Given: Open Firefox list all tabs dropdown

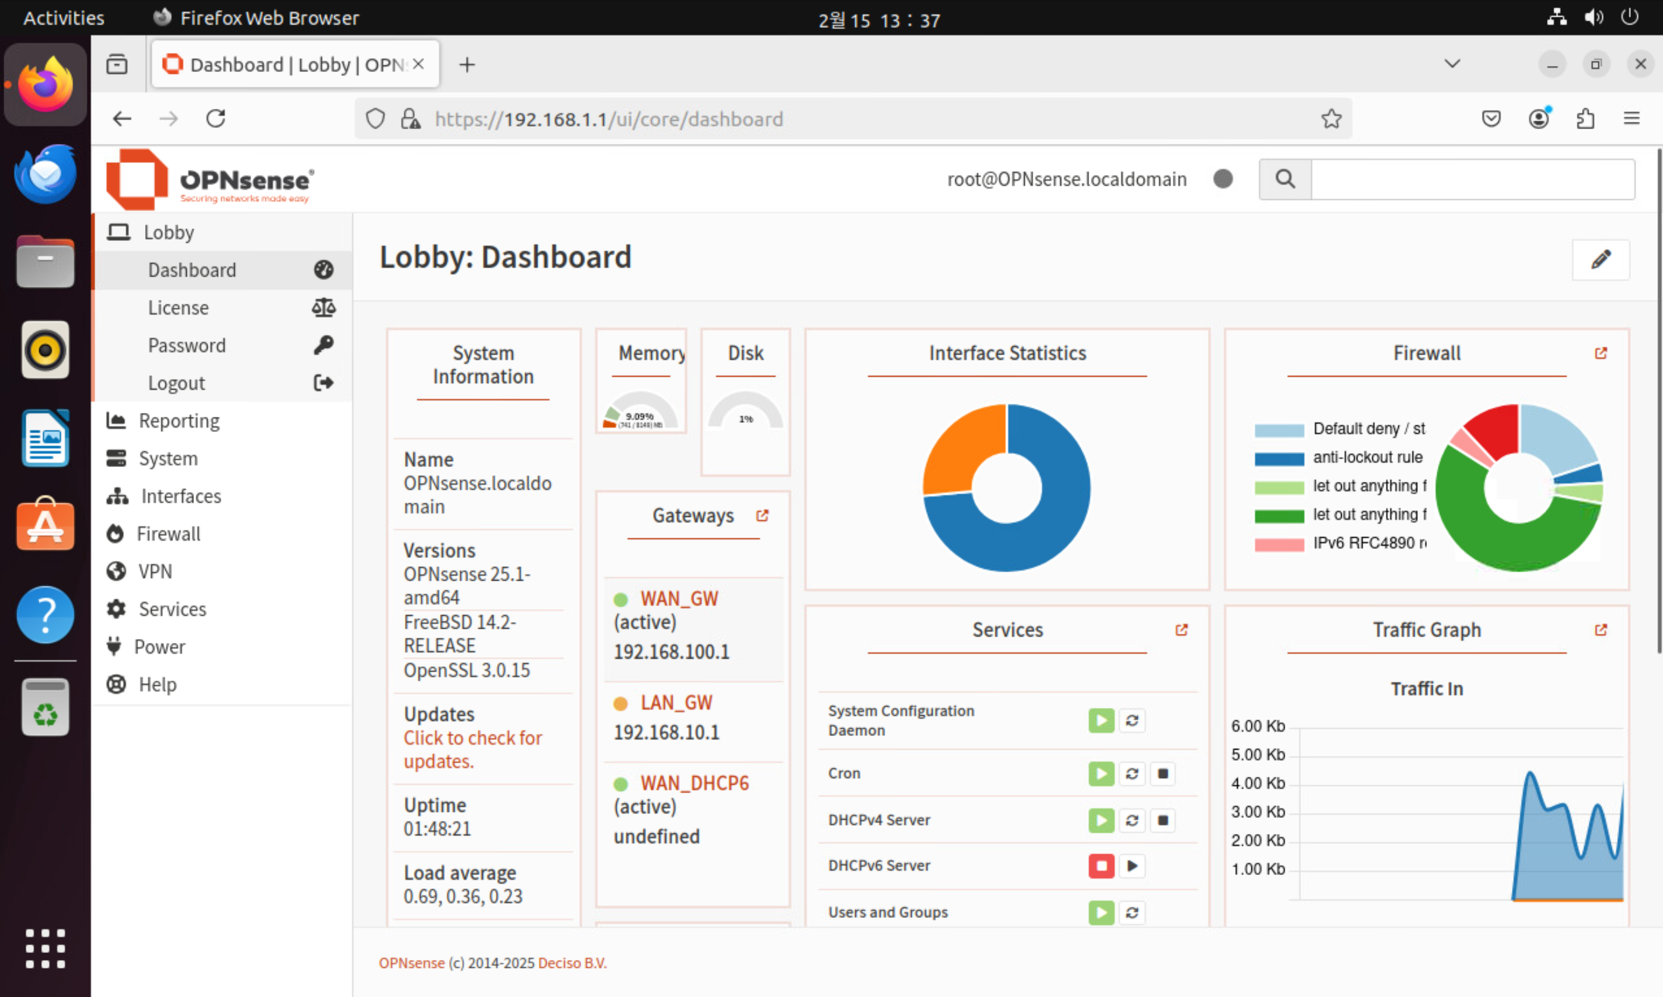Looking at the screenshot, I should pyautogui.click(x=1451, y=64).
